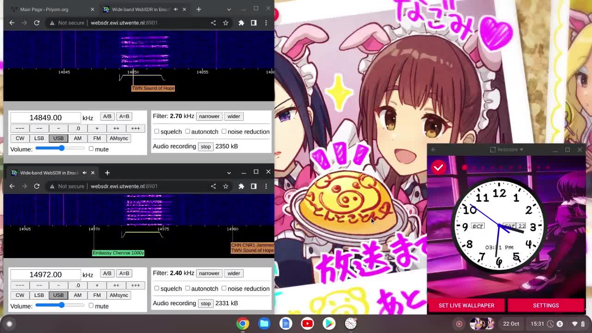
Task: Open YouTube from the shelf
Action: (x=308, y=324)
